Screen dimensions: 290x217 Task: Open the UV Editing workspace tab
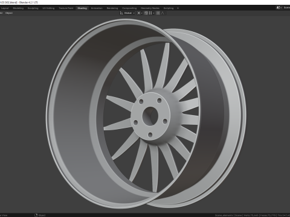point(48,8)
